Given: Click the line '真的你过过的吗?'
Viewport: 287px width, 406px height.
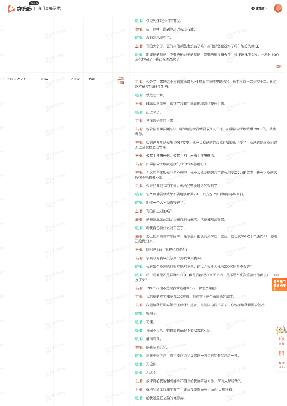Looking at the screenshot, I should (x=159, y=211).
